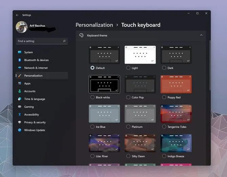Screen dimensions: 227x177
Task: Select the Dark theme radio button
Action: click(x=164, y=68)
